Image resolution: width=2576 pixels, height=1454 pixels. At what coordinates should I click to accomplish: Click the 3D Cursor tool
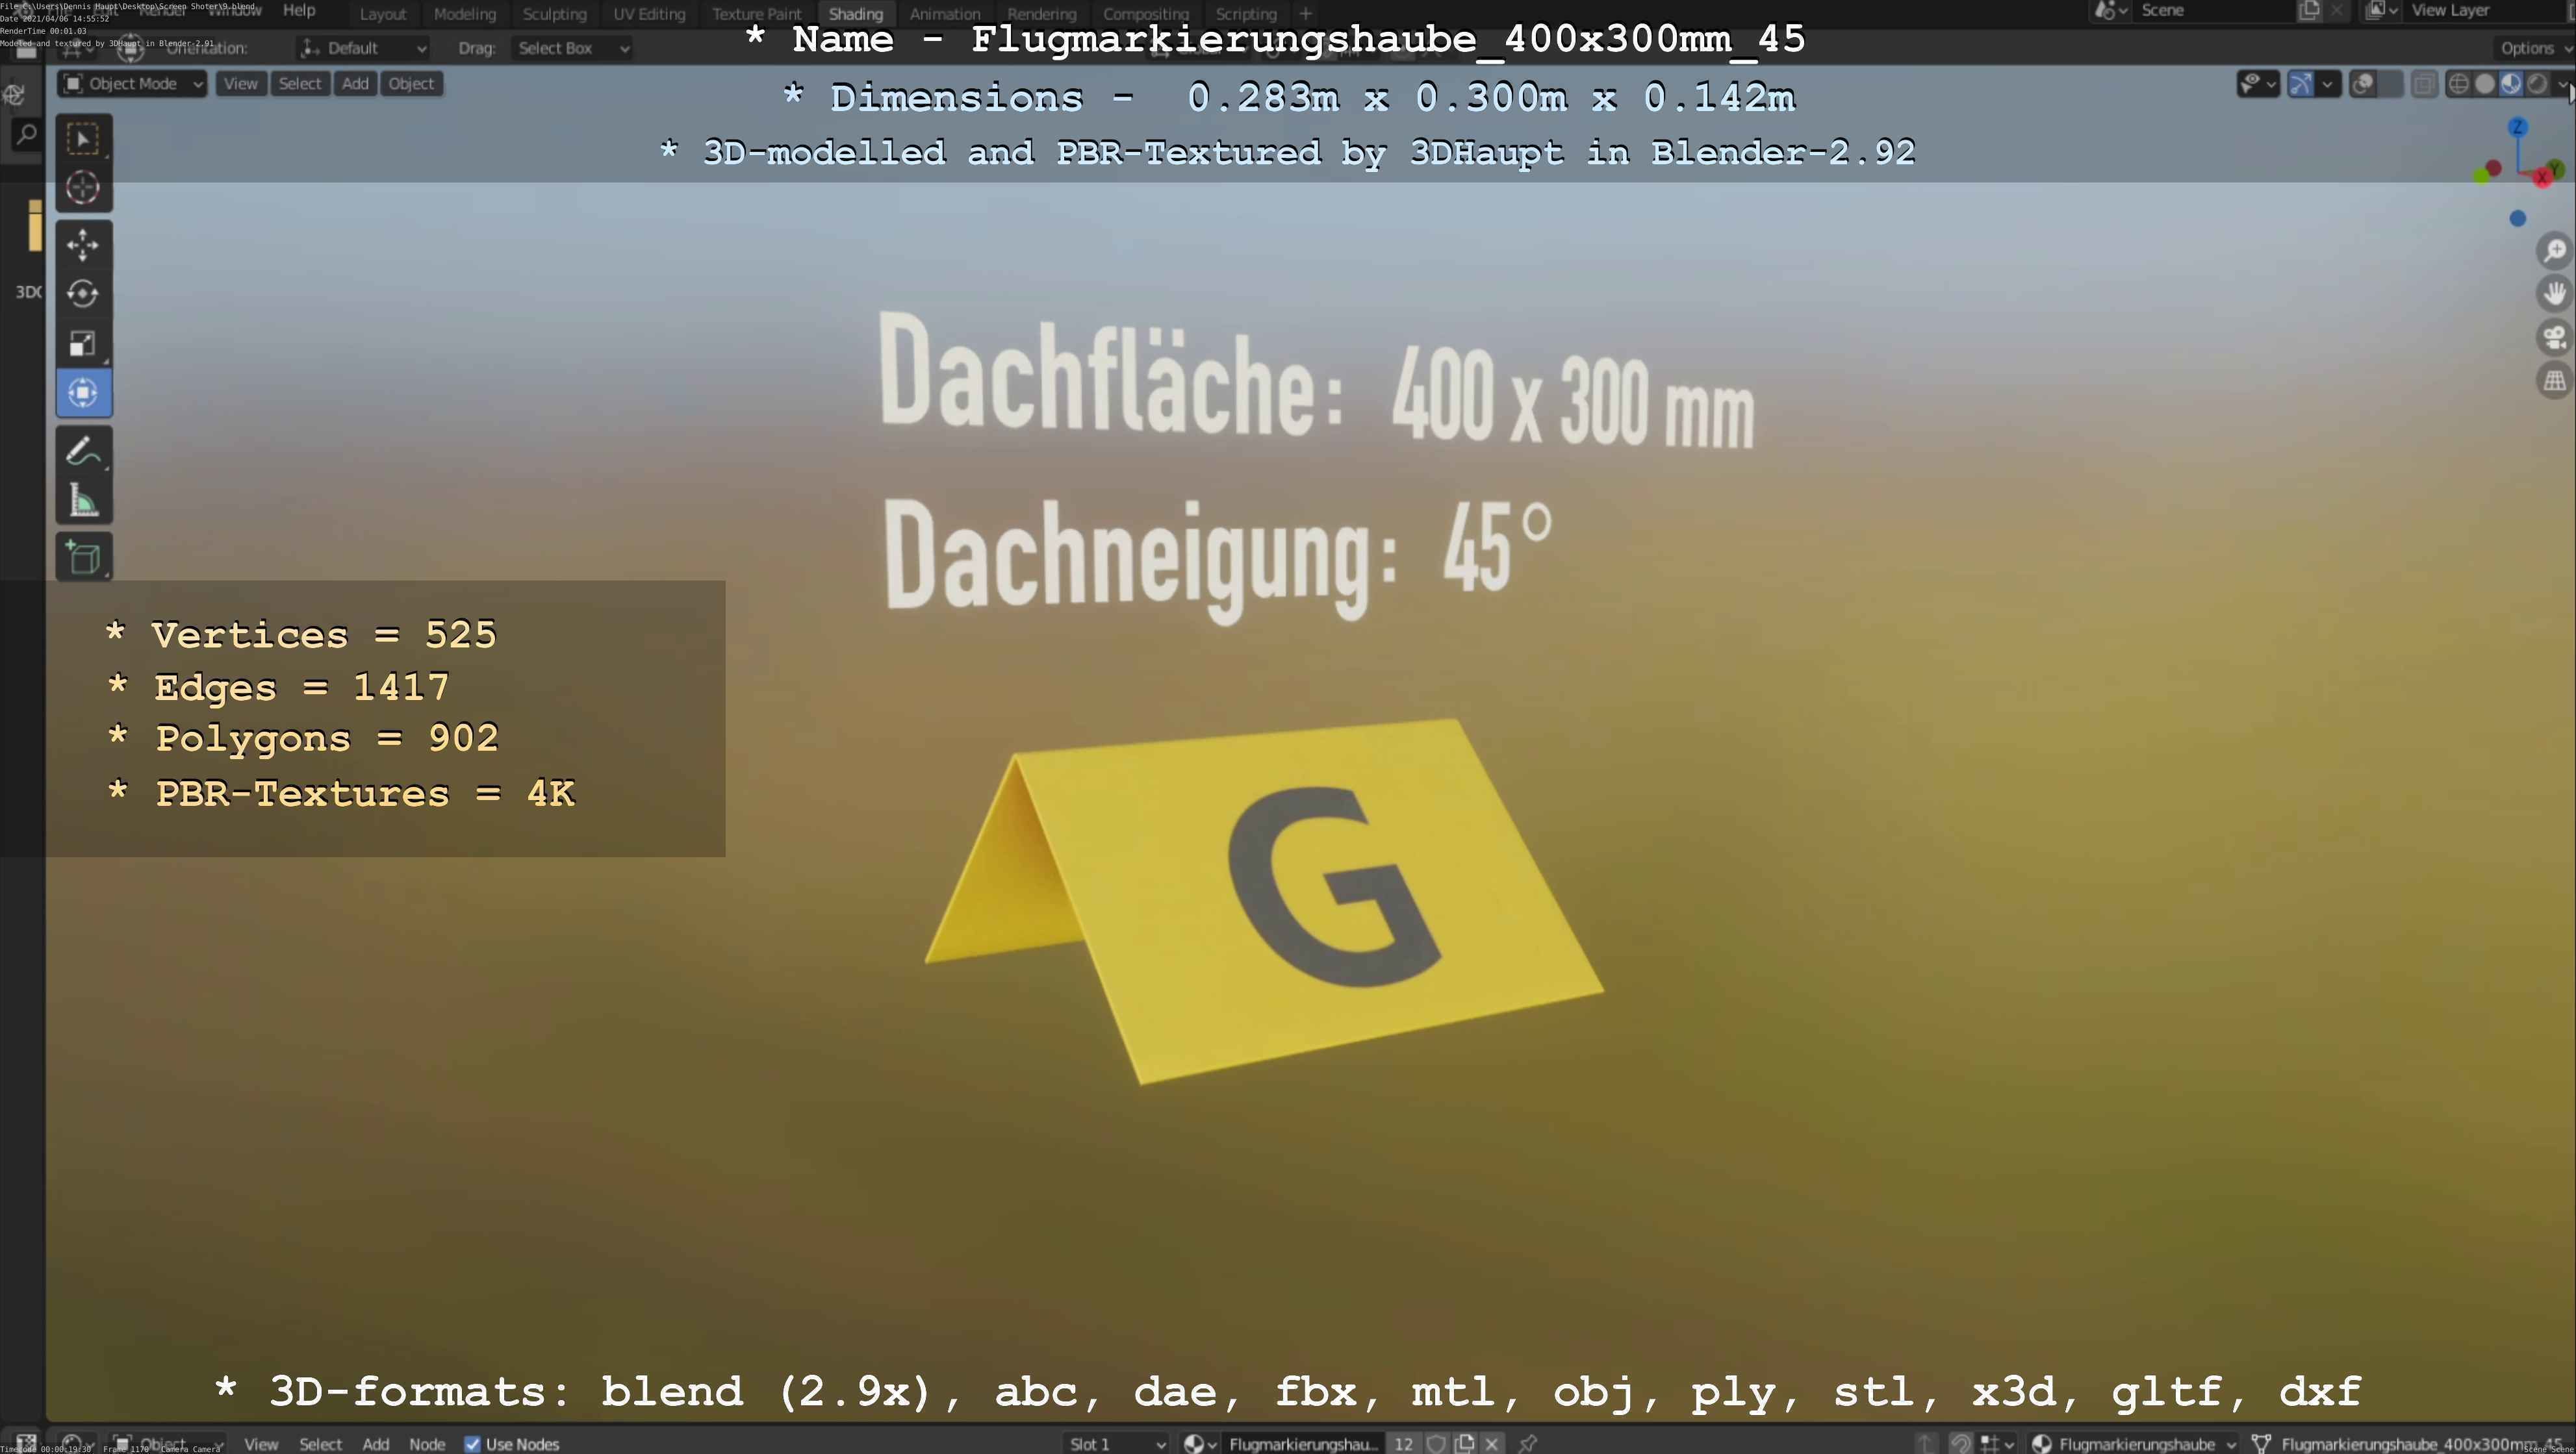coord(83,188)
